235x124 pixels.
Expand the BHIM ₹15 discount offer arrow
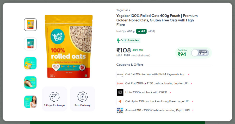coord(188,75)
